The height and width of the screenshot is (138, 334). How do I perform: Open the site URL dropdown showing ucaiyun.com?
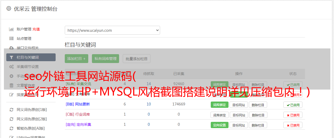tap(112, 30)
